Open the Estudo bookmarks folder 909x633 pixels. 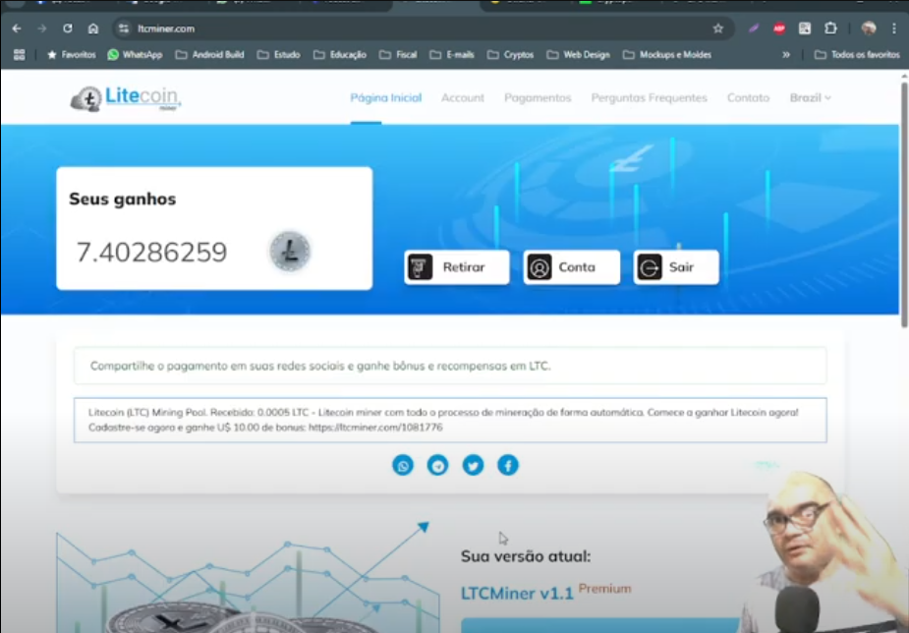click(279, 54)
